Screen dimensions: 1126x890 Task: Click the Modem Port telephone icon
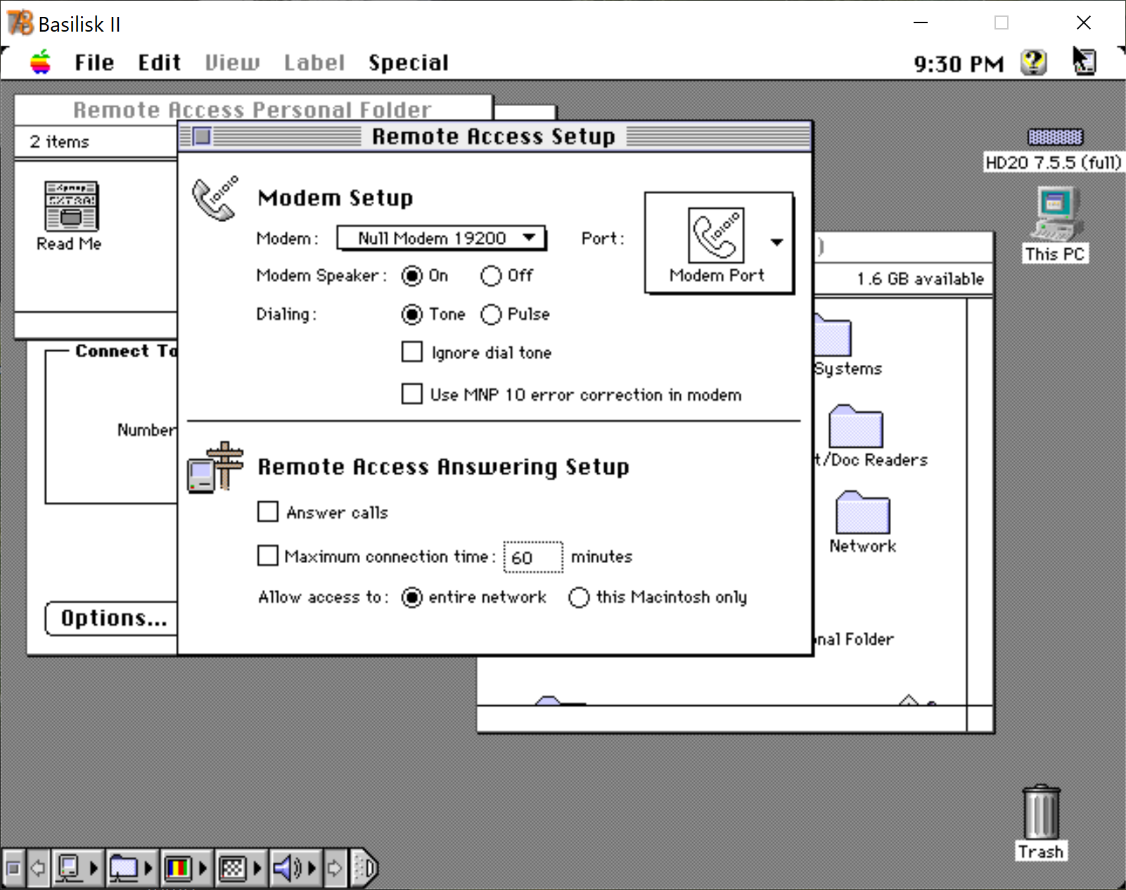(716, 235)
